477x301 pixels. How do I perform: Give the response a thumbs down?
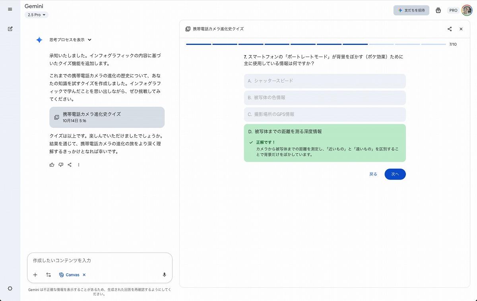point(61,164)
